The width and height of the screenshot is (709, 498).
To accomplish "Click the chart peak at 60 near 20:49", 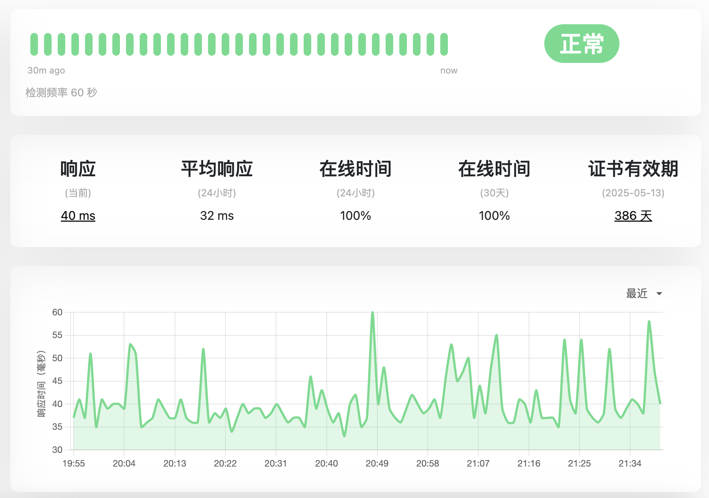I will pyautogui.click(x=373, y=312).
